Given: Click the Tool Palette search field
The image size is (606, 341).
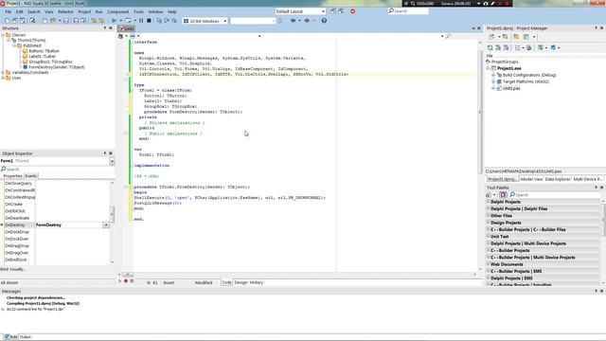Looking at the screenshot, I should point(555,195).
